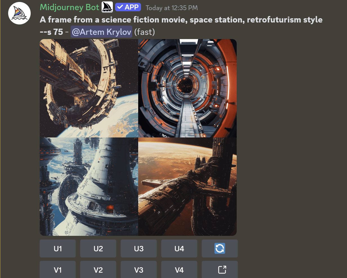Click the U3 upscale button
The height and width of the screenshot is (278, 347).
(x=139, y=248)
